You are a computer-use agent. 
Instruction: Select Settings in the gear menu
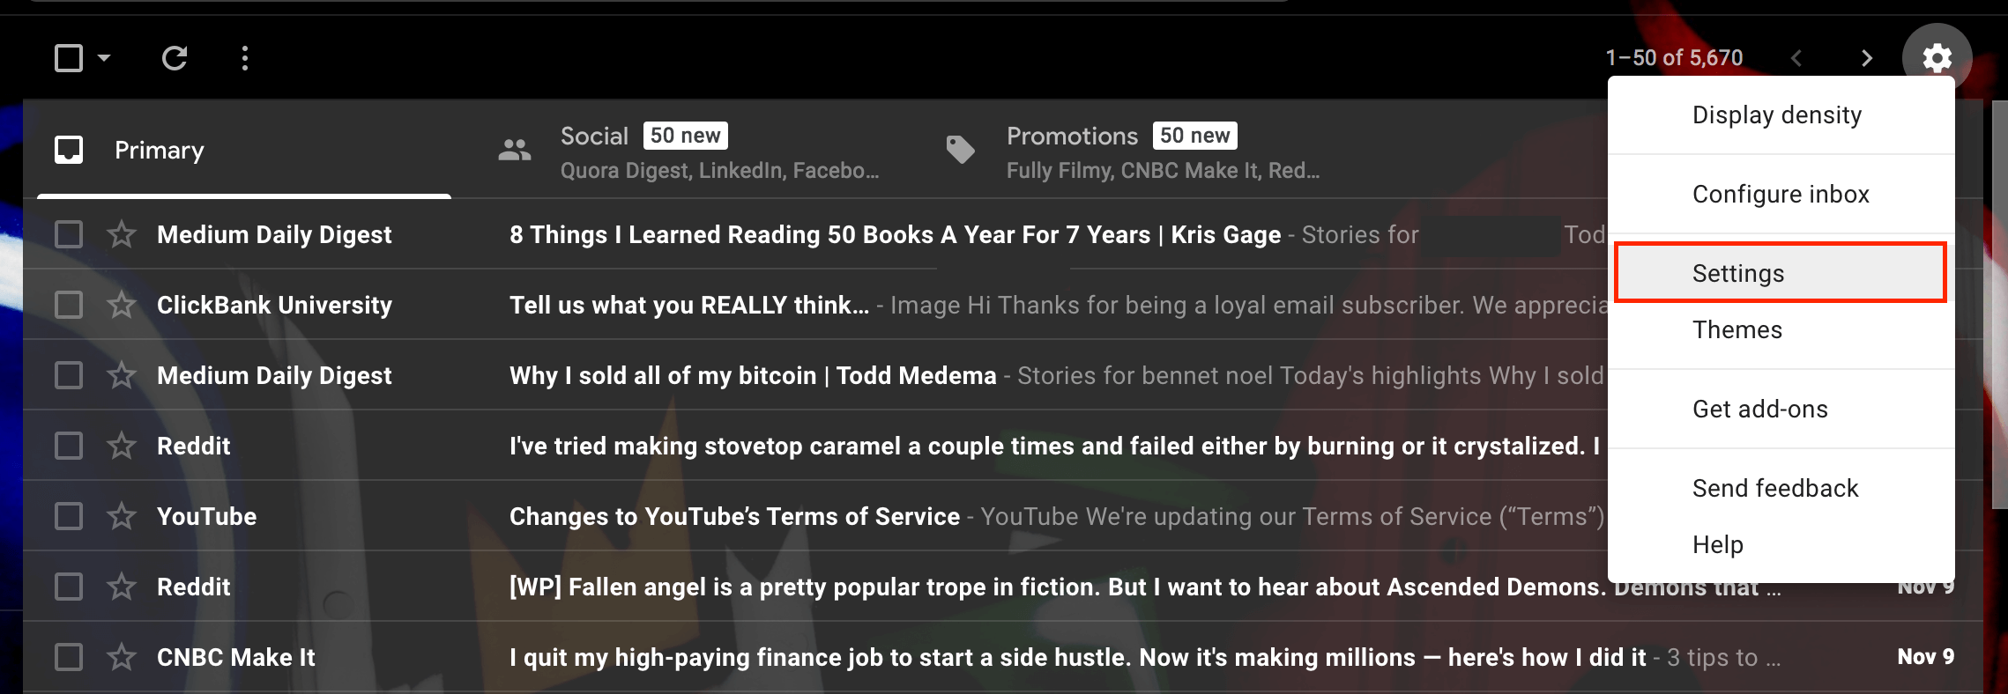click(x=1781, y=273)
